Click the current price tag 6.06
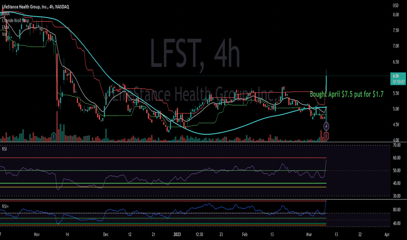This screenshot has height=240, width=407. click(x=396, y=76)
